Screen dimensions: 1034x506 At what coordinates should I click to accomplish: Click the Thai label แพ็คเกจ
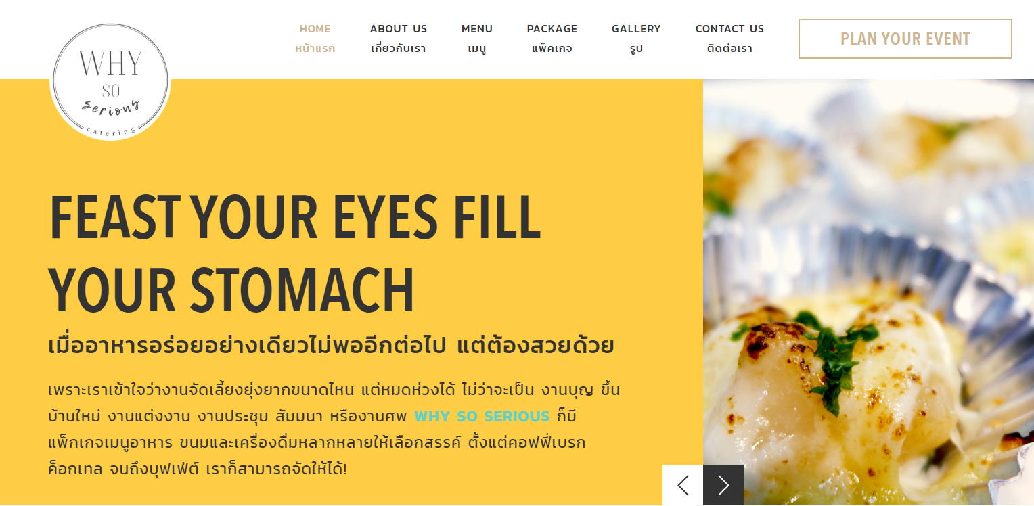point(552,49)
